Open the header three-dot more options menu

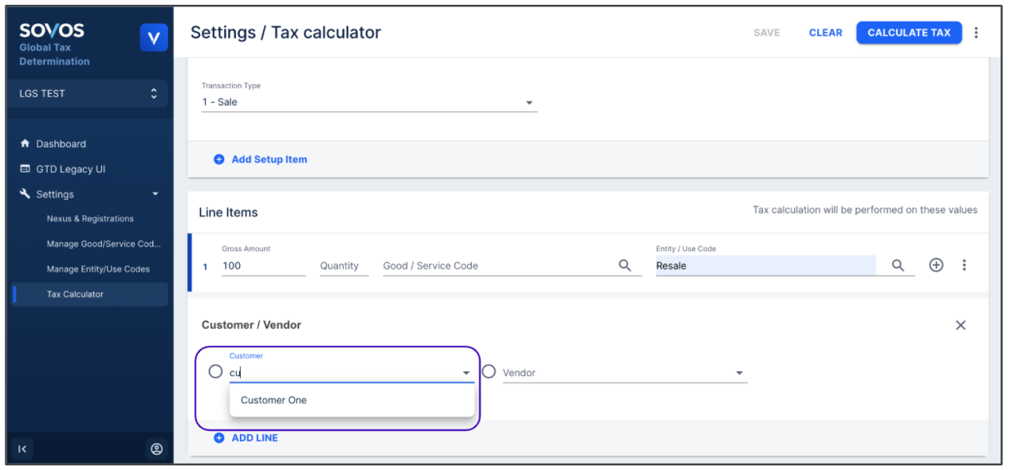click(976, 33)
